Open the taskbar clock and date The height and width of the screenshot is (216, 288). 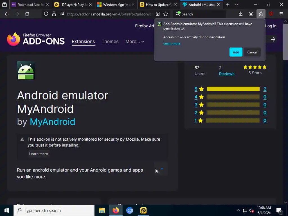[x=264, y=210]
